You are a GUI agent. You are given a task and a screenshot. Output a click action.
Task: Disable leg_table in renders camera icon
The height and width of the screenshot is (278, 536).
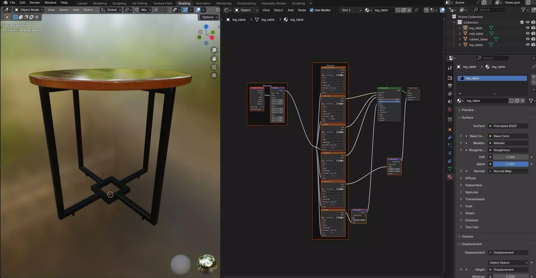click(x=533, y=28)
